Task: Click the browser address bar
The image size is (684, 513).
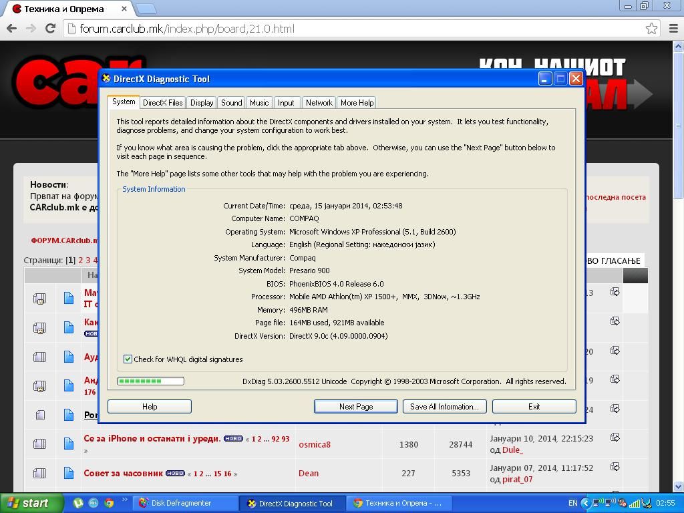Action: click(354, 29)
